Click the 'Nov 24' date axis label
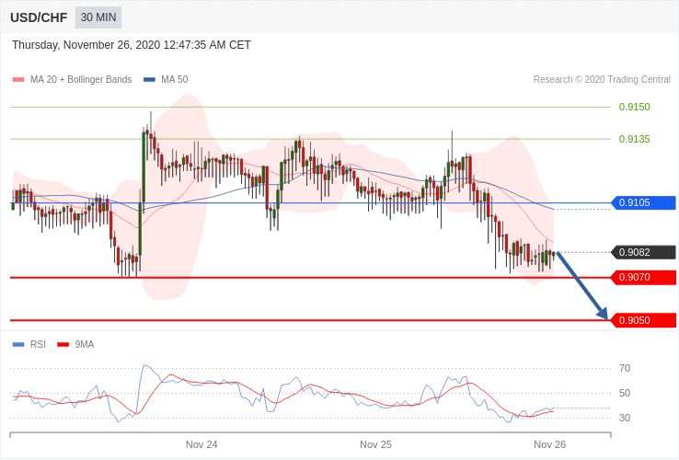The width and height of the screenshot is (679, 460). point(201,444)
